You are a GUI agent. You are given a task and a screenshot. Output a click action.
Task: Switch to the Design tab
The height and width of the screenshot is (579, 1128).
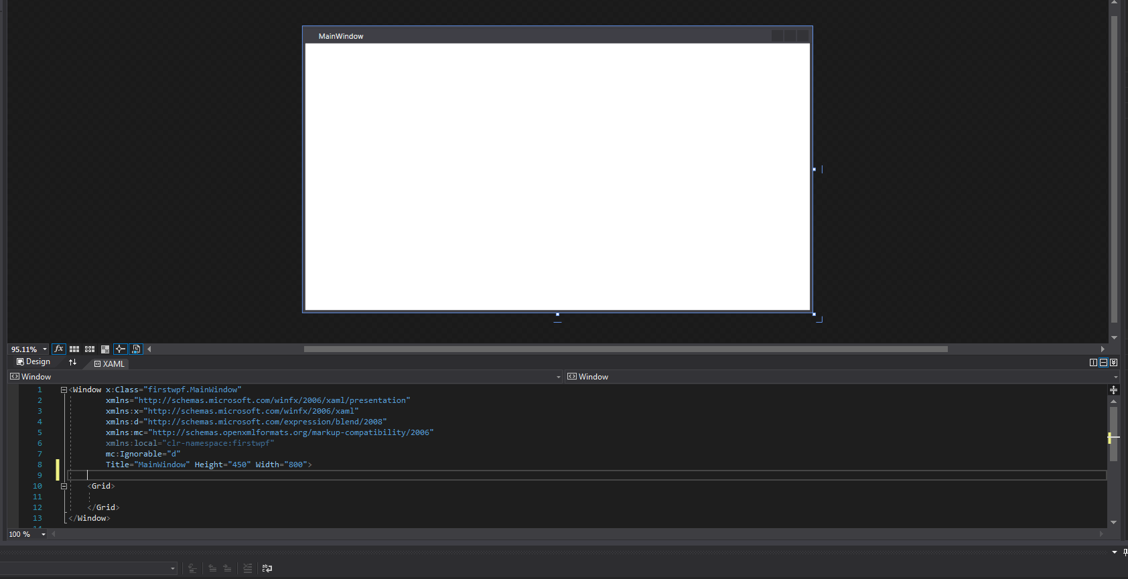33,362
